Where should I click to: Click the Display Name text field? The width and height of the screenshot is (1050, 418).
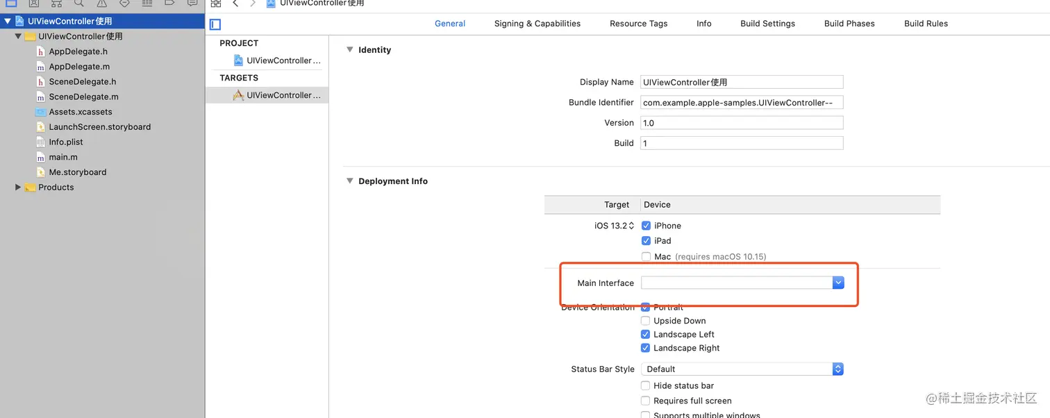point(742,82)
